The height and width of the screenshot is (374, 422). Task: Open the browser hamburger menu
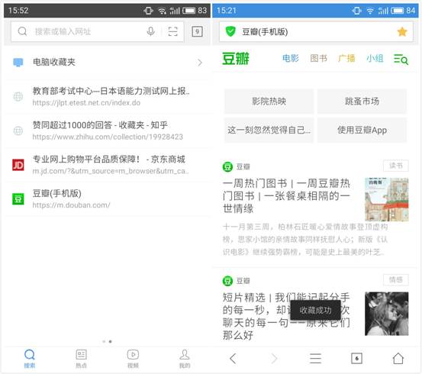pyautogui.click(x=315, y=359)
